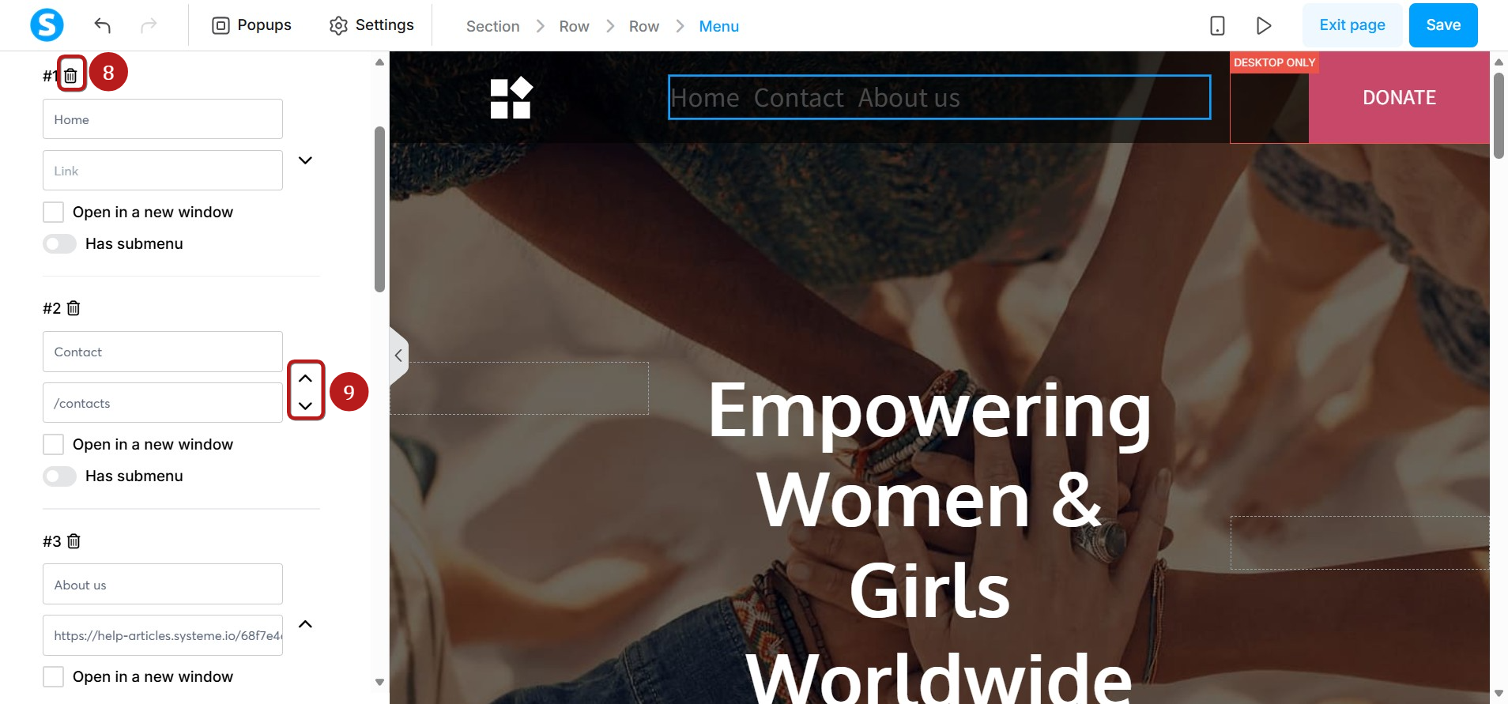Click the preview play icon
Image resolution: width=1508 pixels, height=704 pixels.
click(1264, 25)
